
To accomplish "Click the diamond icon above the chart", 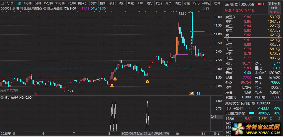I will [x=203, y=9].
